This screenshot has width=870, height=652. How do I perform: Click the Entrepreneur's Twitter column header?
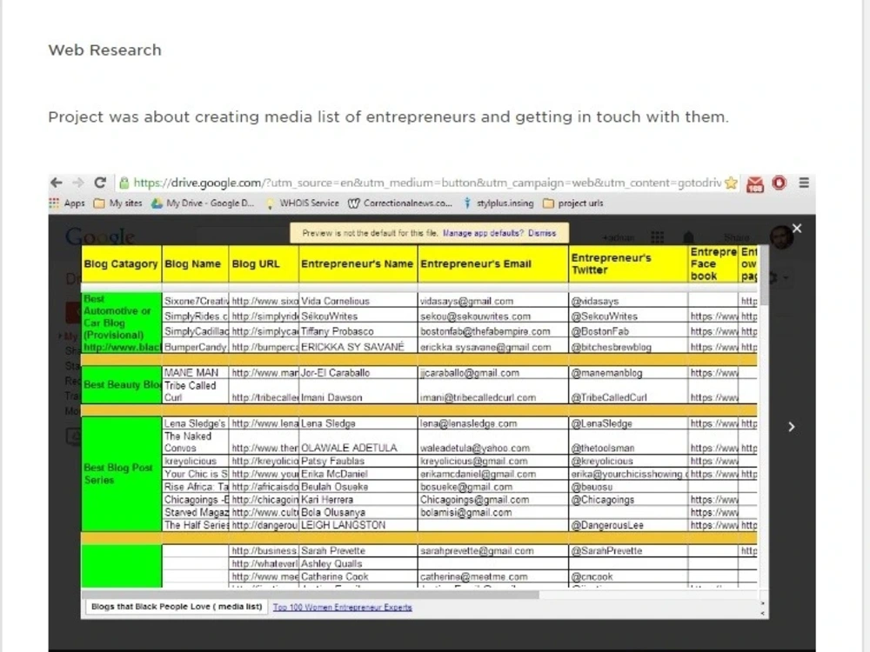pyautogui.click(x=628, y=264)
